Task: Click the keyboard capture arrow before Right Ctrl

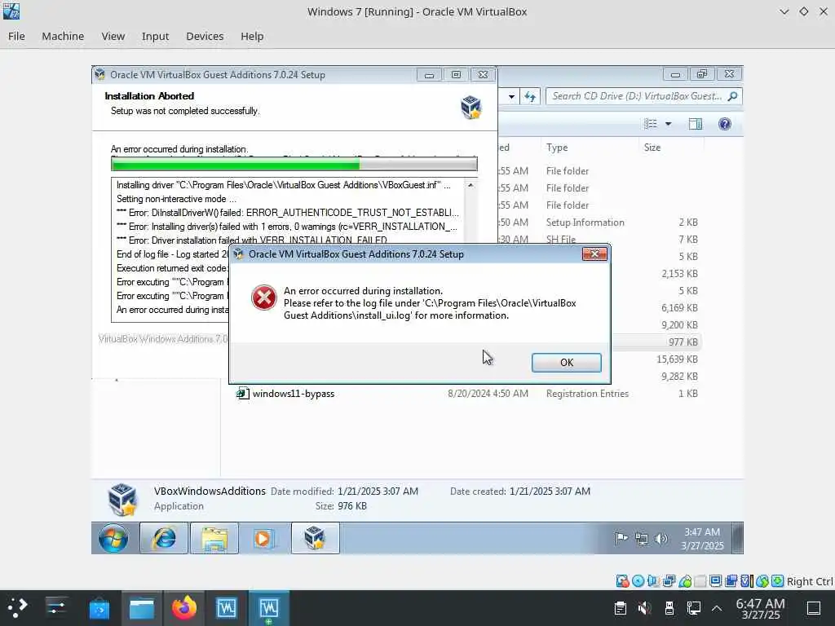Action: click(777, 581)
